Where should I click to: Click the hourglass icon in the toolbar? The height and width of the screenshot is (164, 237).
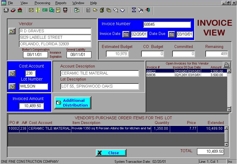(134, 10)
